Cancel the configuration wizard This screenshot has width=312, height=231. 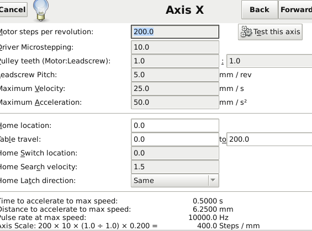[x=13, y=9]
